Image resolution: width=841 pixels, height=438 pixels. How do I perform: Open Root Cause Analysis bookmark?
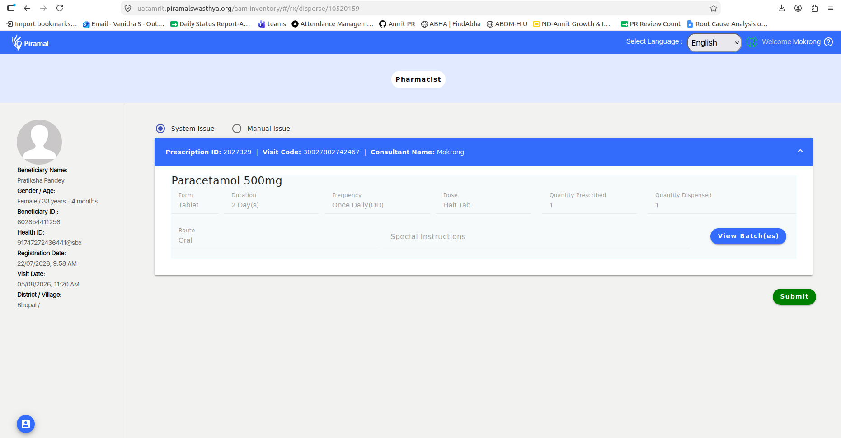click(727, 24)
